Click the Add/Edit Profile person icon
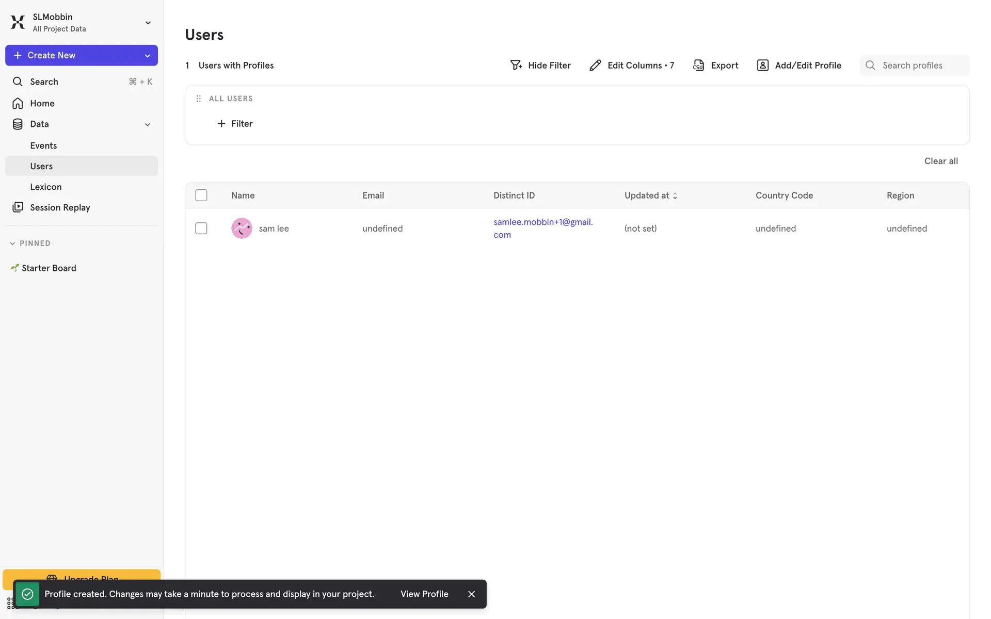The width and height of the screenshot is (991, 619). (x=762, y=65)
